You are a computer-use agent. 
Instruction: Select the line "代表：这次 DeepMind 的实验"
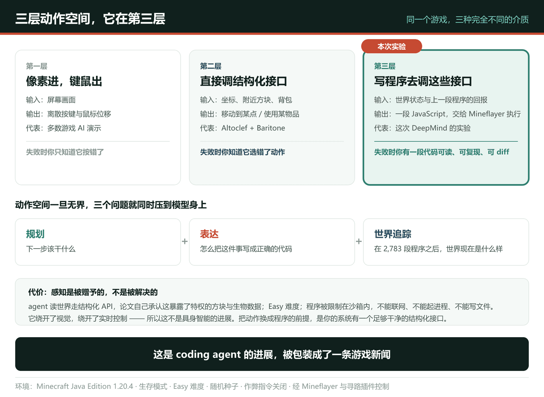422,128
